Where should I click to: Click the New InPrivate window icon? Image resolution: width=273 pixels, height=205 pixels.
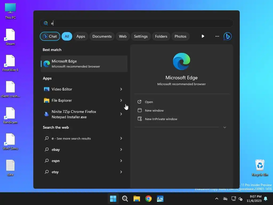pyautogui.click(x=140, y=119)
